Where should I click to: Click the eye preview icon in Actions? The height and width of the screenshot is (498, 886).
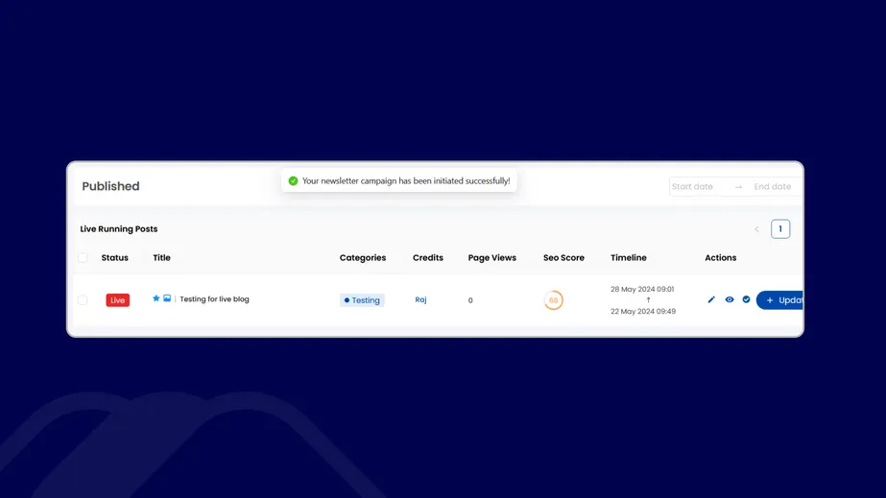coord(730,300)
